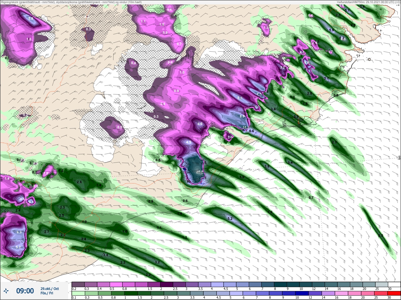Select top legend swatch between 0.2 and 0.3
The width and height of the screenshot is (401, 300).
click(78, 284)
